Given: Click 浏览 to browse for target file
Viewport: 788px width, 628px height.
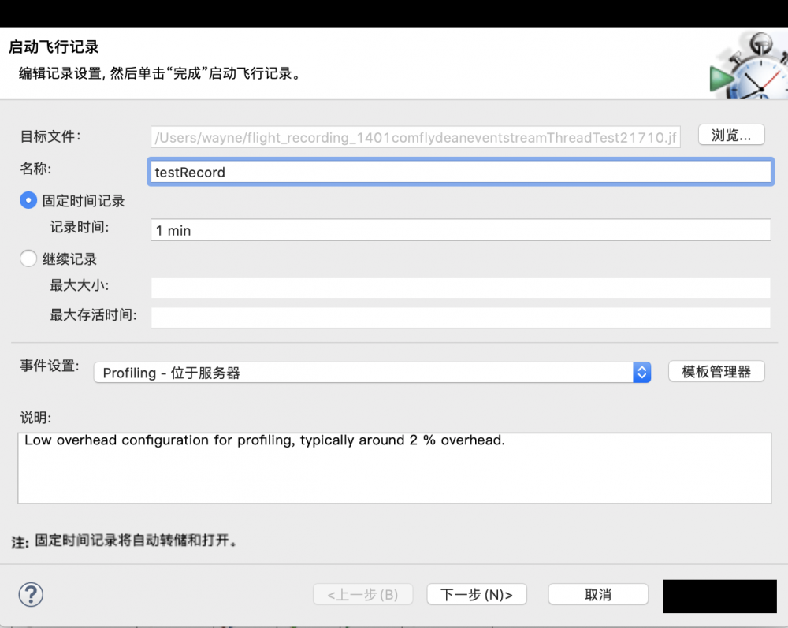Looking at the screenshot, I should 730,135.
